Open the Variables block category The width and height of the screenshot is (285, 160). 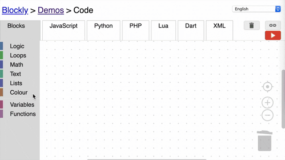(22, 104)
